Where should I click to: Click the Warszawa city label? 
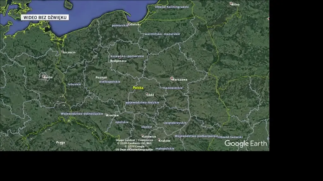(x=179, y=80)
